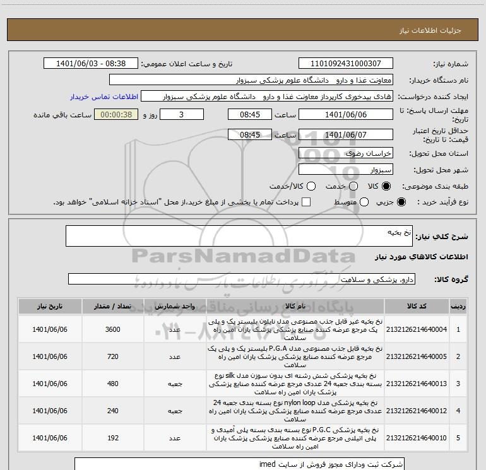
Task: Click item code 2132126214640012
Action: (x=417, y=411)
